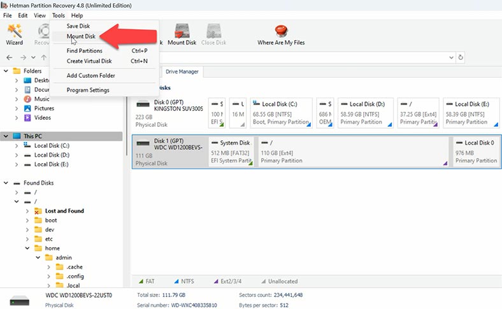The image size is (502, 309).
Task: Open the Help menu
Action: [77, 15]
